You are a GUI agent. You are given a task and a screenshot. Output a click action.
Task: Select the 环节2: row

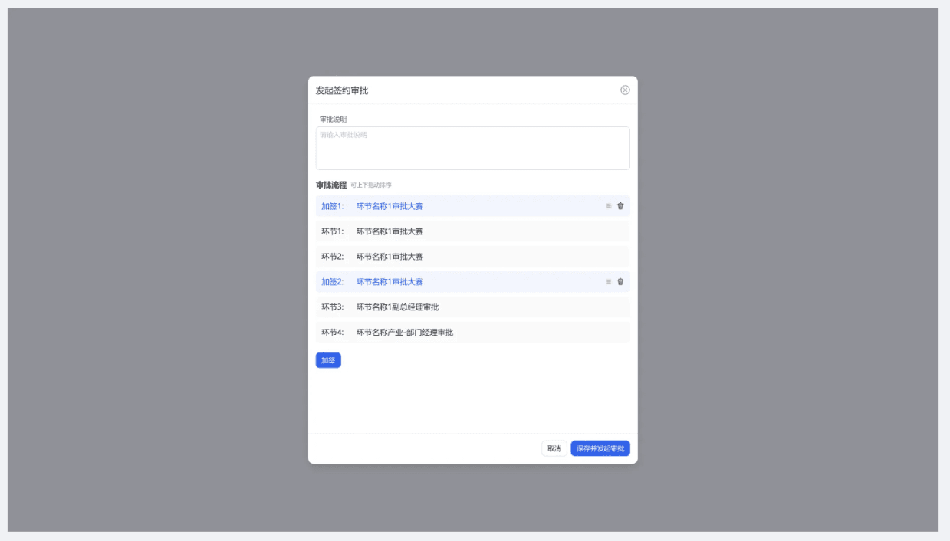point(473,256)
